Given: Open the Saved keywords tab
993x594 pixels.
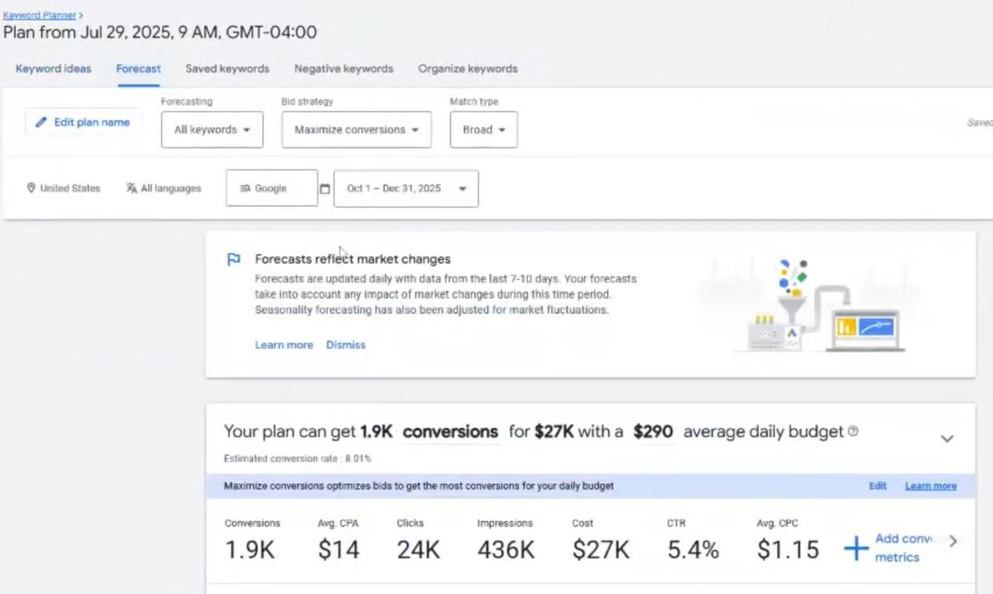Looking at the screenshot, I should pyautogui.click(x=228, y=69).
